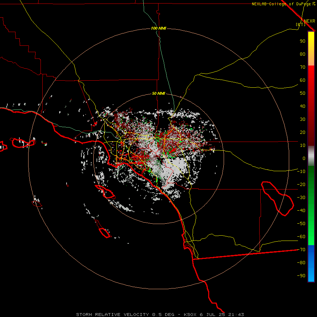Click the 90 value on velocity scale

pyautogui.click(x=303, y=41)
